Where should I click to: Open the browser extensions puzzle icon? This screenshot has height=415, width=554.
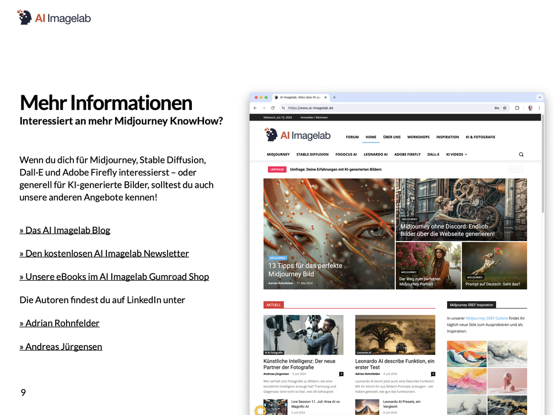tap(517, 108)
